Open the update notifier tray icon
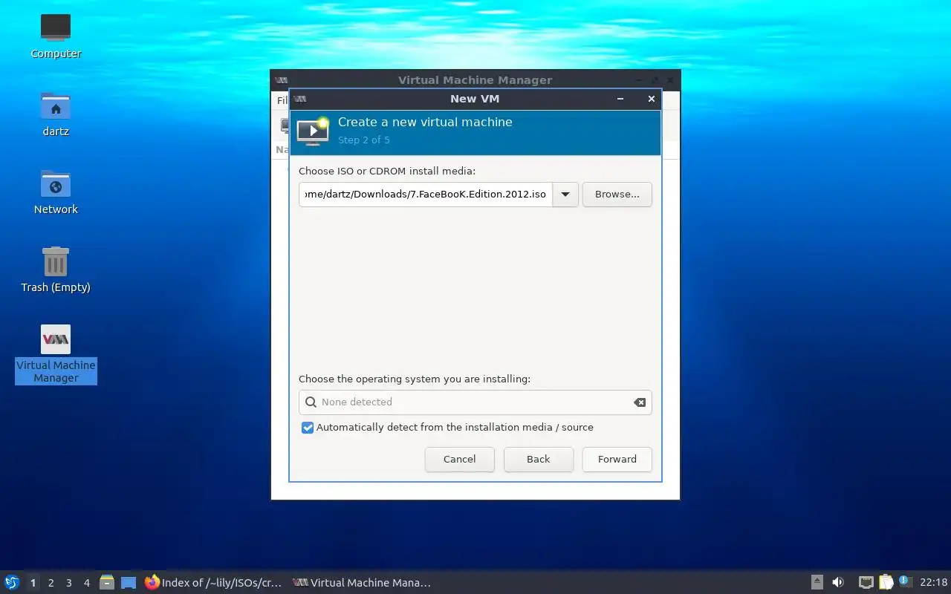This screenshot has height=594, width=951. click(x=905, y=581)
